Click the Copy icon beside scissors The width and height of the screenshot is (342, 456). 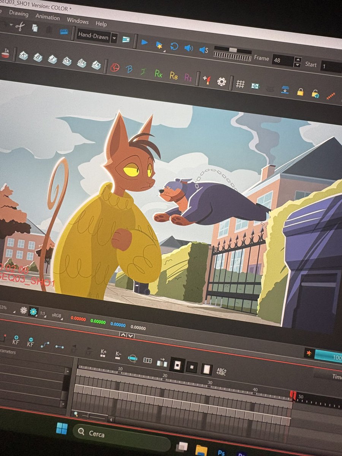[35, 28]
